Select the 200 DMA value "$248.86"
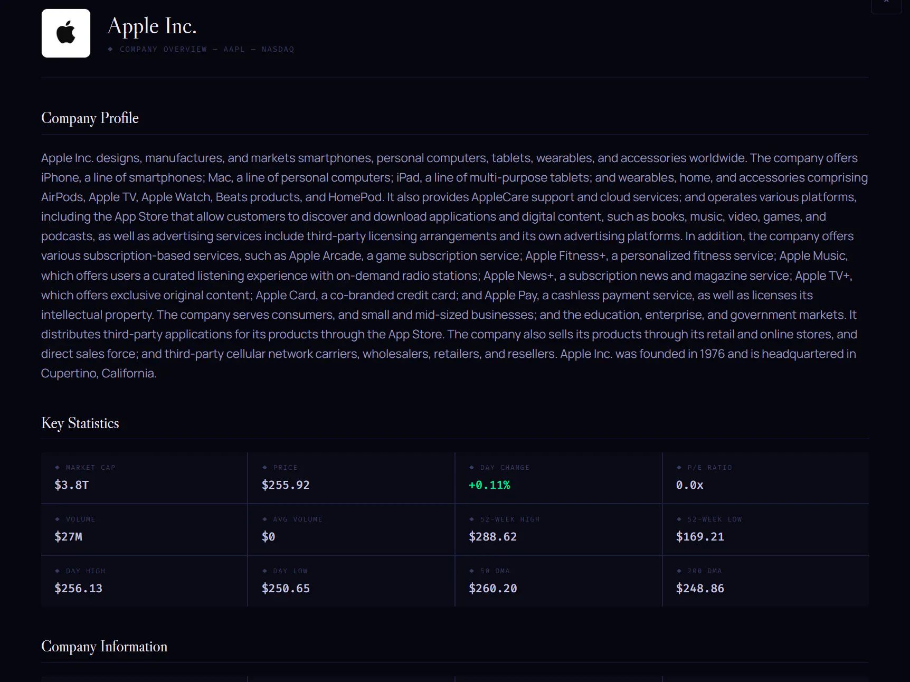The height and width of the screenshot is (682, 910). 700,589
